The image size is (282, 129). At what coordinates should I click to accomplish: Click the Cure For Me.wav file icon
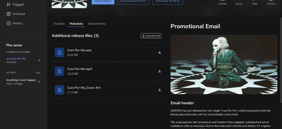(x=60, y=53)
